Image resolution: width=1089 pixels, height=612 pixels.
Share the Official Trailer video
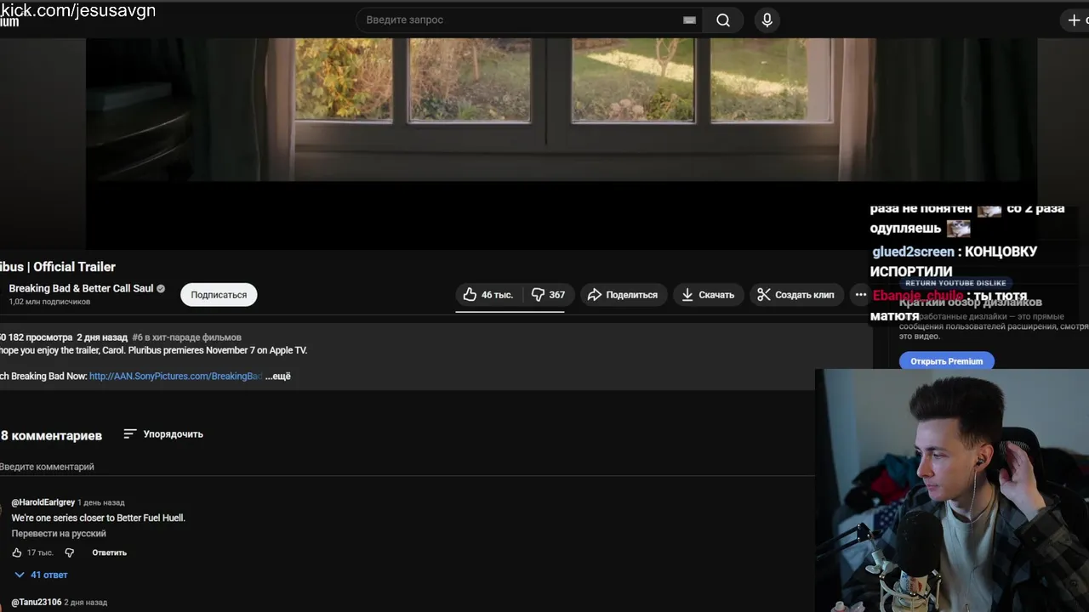click(x=624, y=295)
